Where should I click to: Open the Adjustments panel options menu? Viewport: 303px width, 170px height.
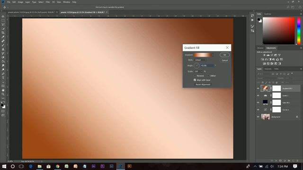point(301,48)
